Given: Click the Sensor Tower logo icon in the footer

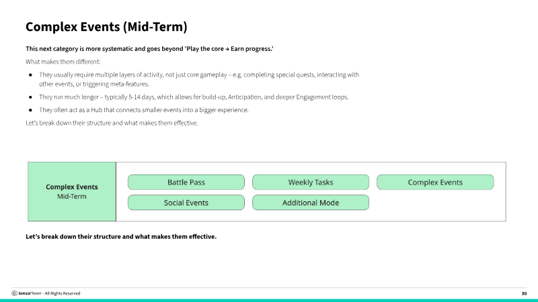Looking at the screenshot, I should click(15, 293).
